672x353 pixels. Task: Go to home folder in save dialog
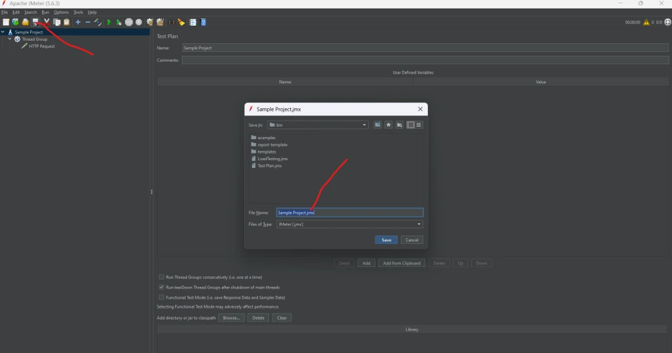[388, 125]
